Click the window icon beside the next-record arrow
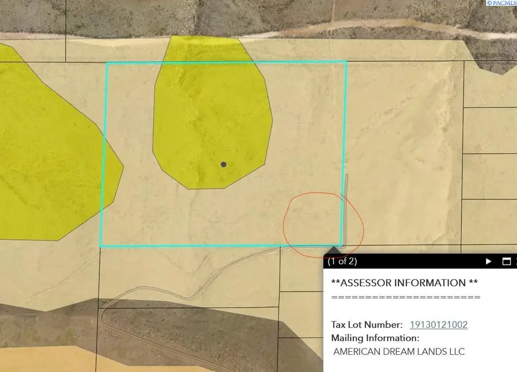517x372 pixels. [506, 261]
